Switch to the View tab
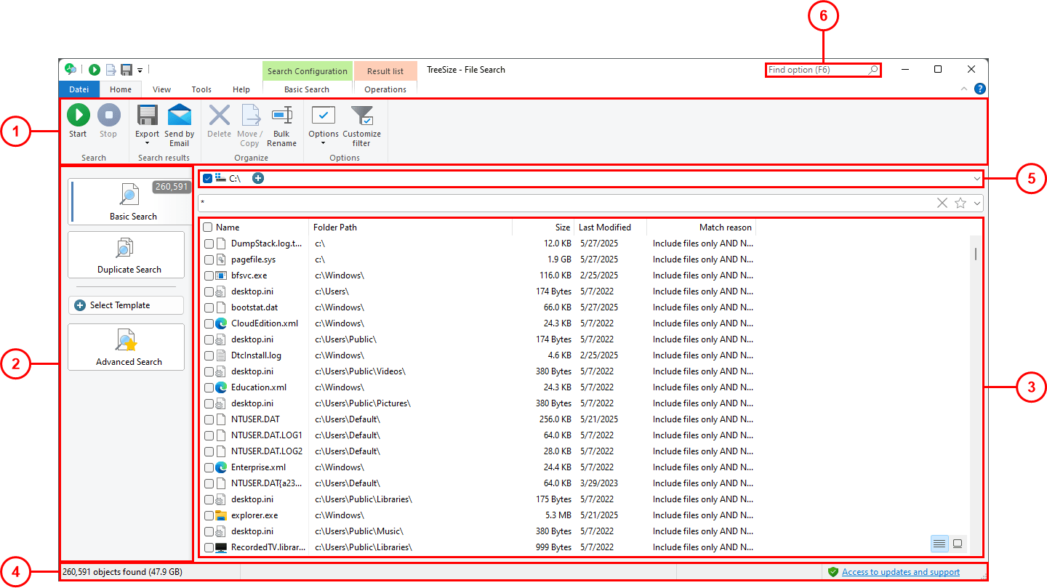 (x=161, y=89)
